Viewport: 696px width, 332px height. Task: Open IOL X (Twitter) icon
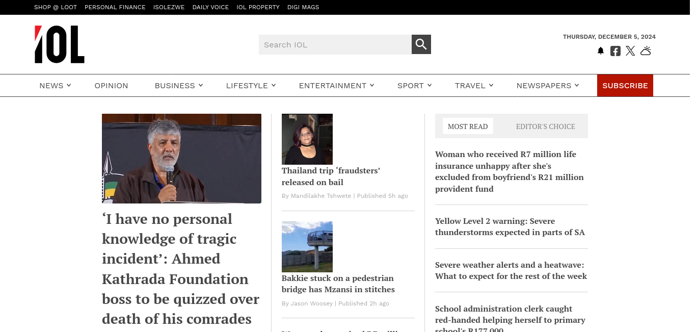pyautogui.click(x=630, y=51)
